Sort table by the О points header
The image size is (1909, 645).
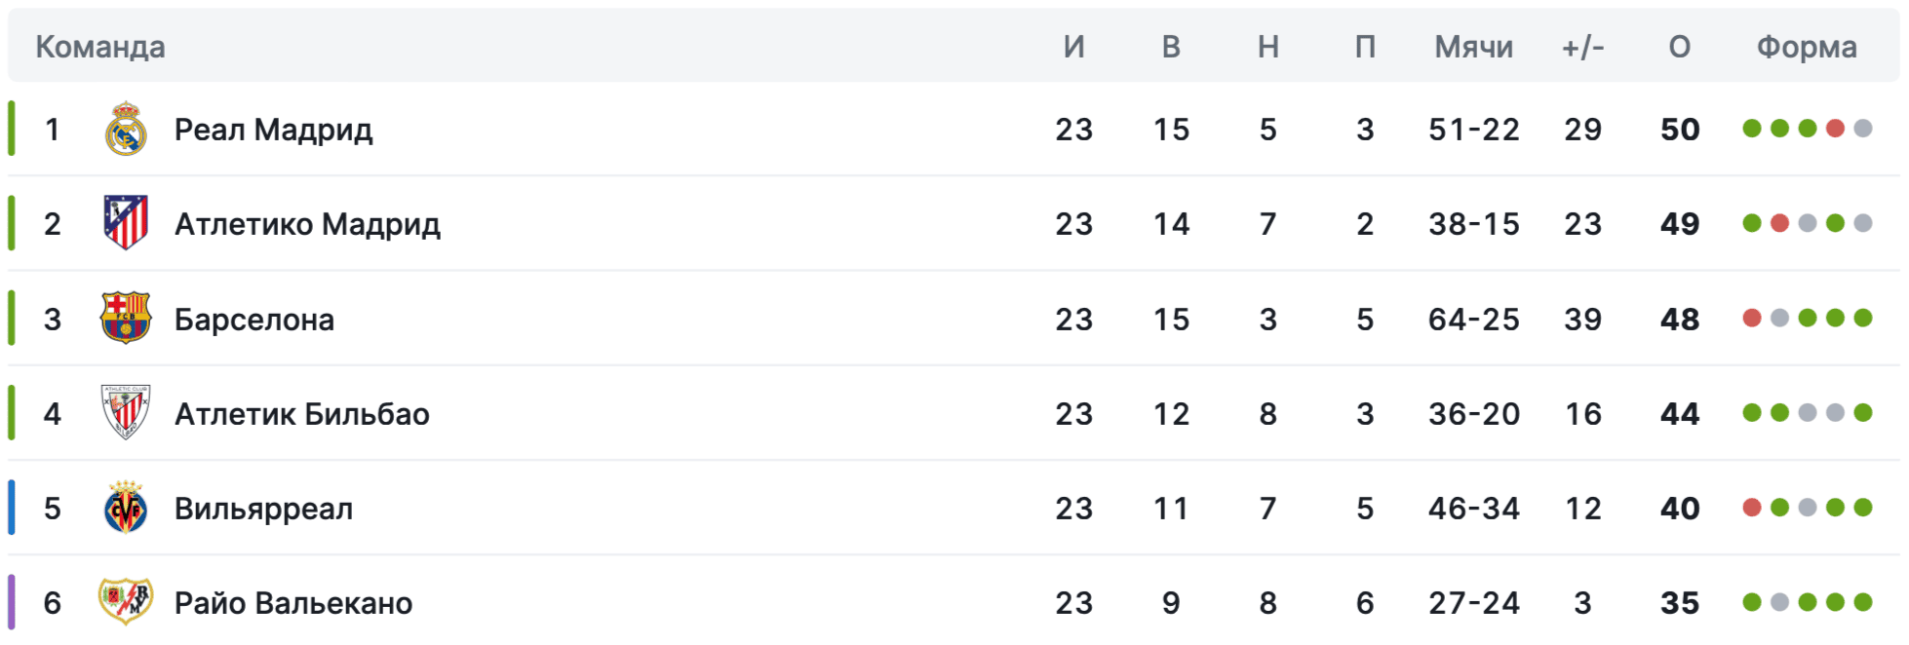coord(1679,47)
